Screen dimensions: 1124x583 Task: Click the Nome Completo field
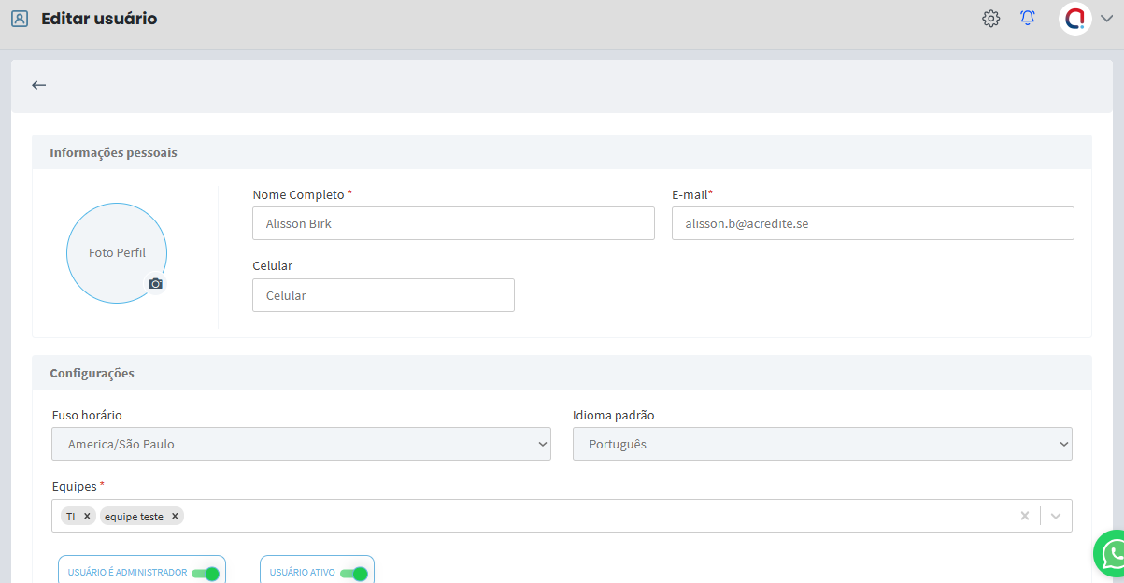453,224
